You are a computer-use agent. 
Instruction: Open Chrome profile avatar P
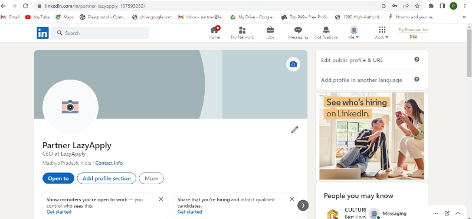tap(453, 6)
